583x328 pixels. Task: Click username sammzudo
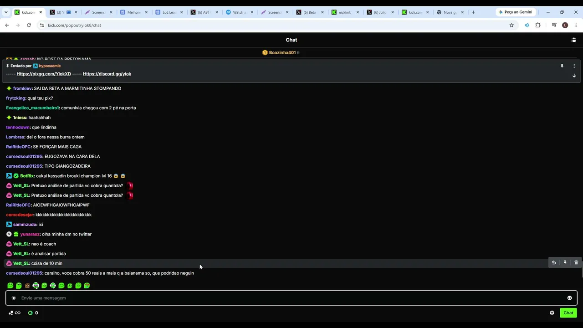[x=25, y=225]
